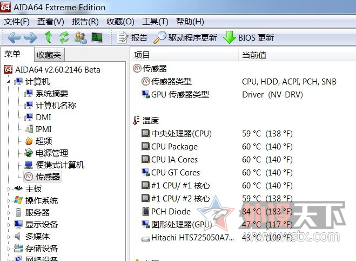Select the GPU 传感器类型 row
356x261 pixels.
pos(222,94)
